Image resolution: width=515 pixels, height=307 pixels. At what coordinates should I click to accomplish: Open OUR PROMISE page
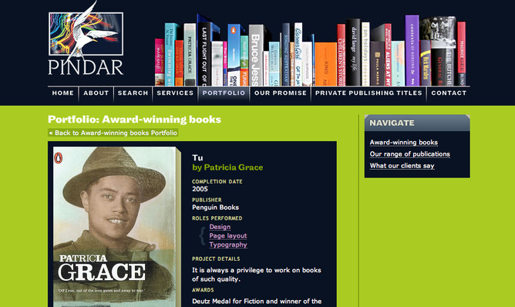[281, 93]
